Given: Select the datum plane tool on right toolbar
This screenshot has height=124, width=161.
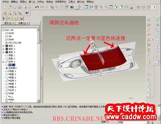Looking at the screenshot, I should click(149, 25).
